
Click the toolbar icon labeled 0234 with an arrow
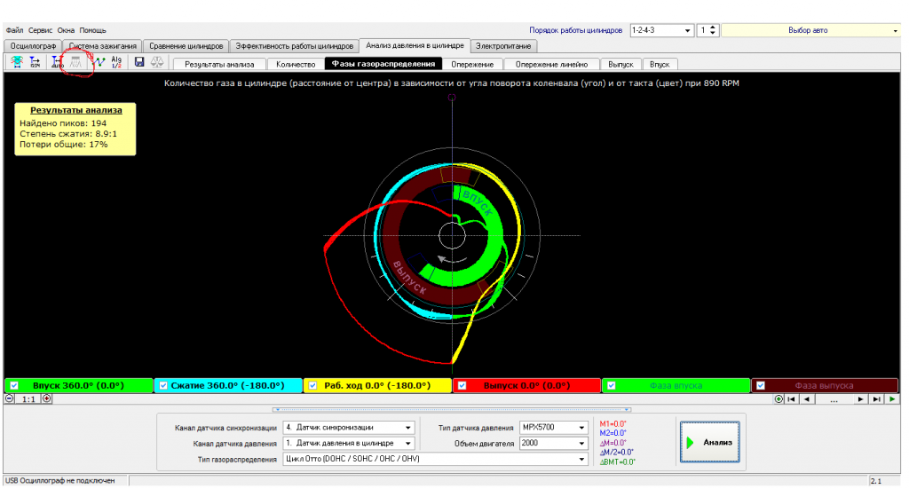(35, 62)
